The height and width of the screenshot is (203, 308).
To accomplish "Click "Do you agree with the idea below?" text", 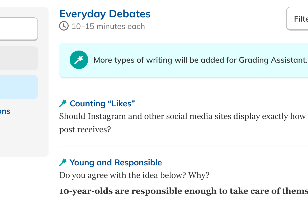I will click(134, 175).
